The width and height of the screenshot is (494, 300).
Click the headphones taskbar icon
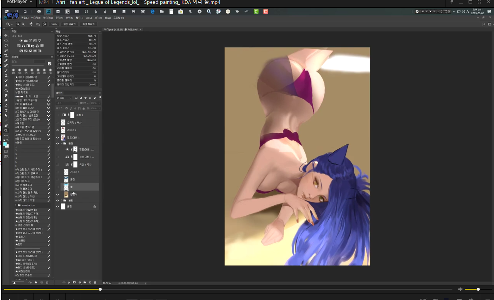86,12
